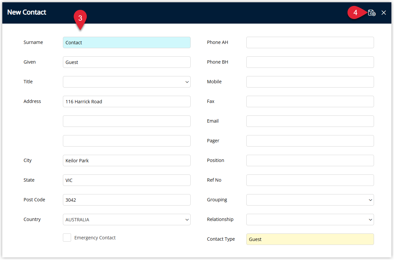Click the Surname field containing Contact
Viewport: 394px width, 260px height.
click(127, 43)
